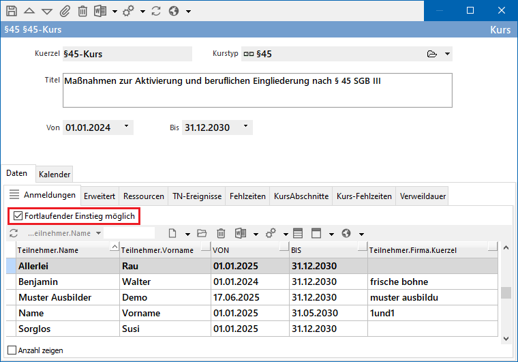Screen dimensions: 518x362
Task: Open the Bis date picker dropdown
Action: (x=245, y=127)
